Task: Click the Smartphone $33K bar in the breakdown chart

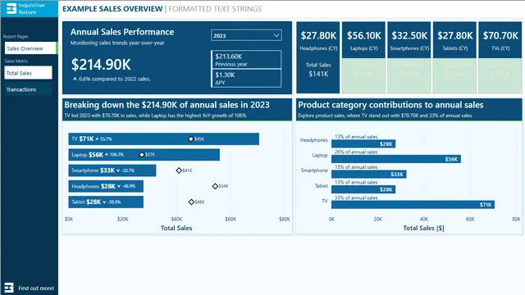Action: coord(112,170)
